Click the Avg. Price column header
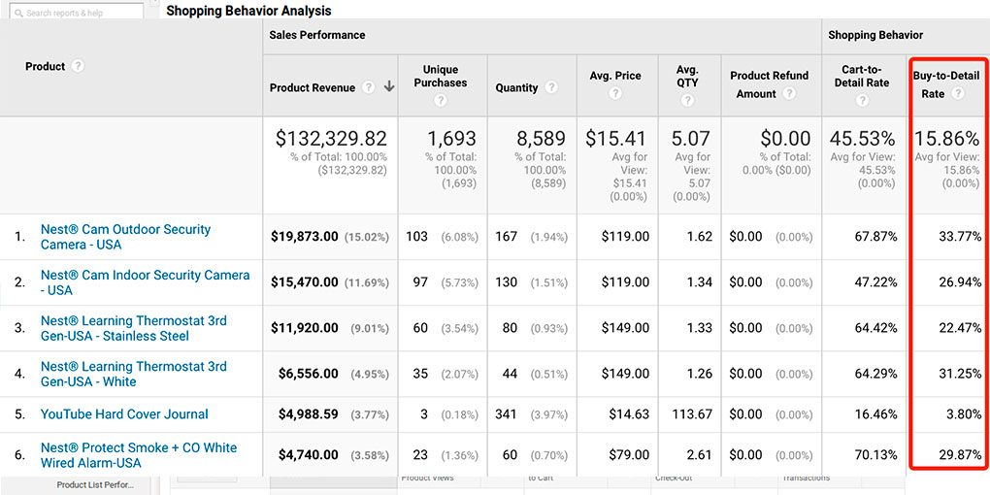 (x=615, y=76)
